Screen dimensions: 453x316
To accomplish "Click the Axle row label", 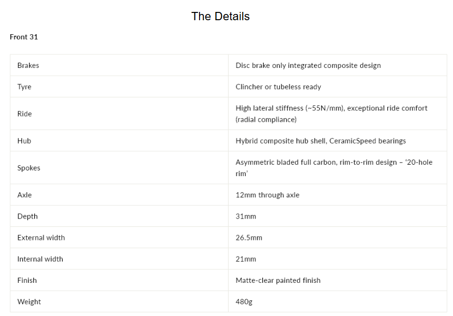I will 24,195.
